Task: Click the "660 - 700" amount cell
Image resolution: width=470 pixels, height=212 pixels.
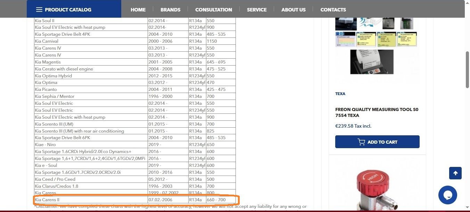Action: coord(221,200)
